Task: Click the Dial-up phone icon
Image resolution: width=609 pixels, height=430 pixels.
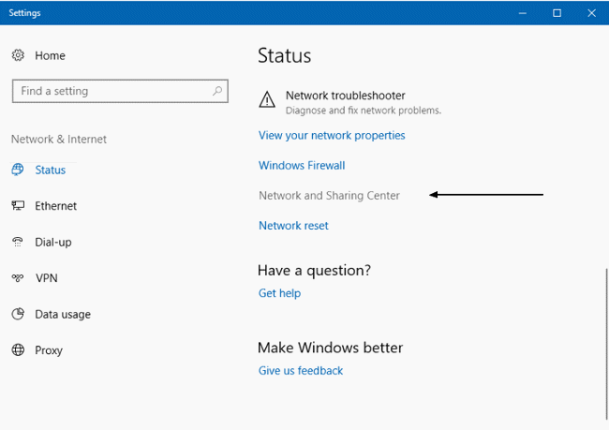Action: coord(18,242)
